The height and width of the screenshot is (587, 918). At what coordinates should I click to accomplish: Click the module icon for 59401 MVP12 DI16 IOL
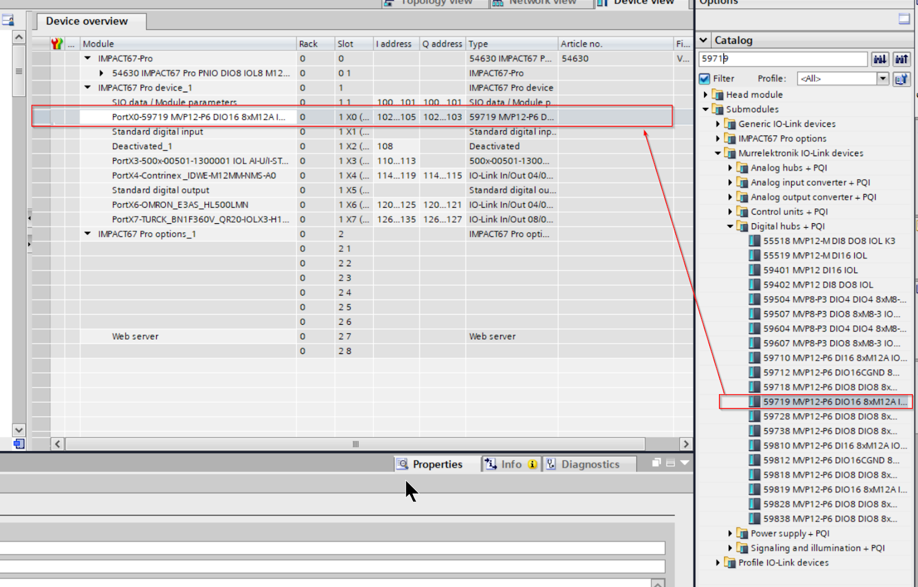(x=754, y=270)
